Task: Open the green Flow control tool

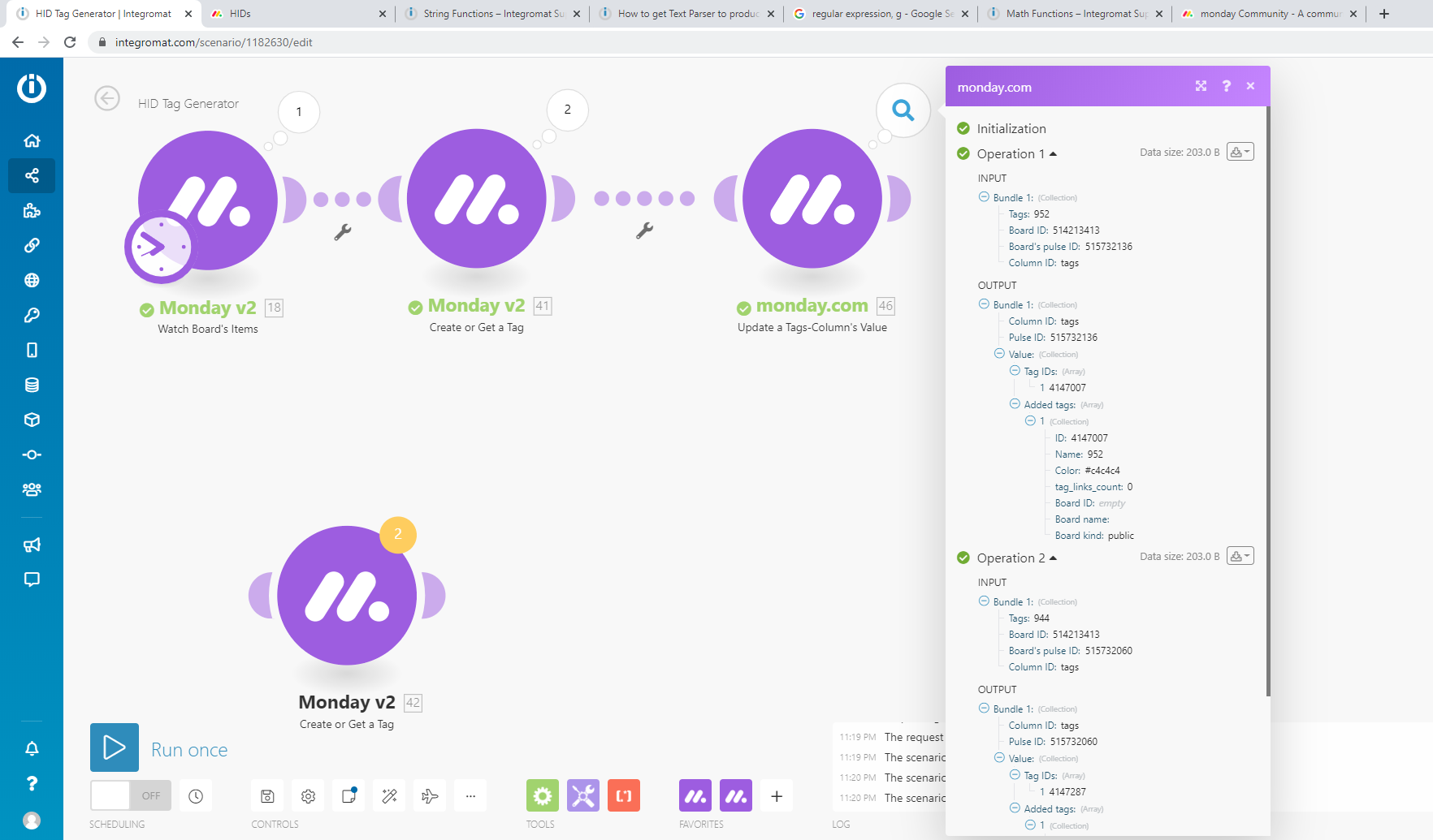Action: pyautogui.click(x=543, y=796)
